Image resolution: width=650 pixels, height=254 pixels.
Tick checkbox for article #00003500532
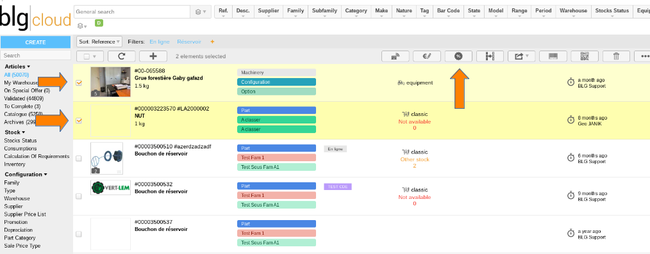[x=79, y=196]
